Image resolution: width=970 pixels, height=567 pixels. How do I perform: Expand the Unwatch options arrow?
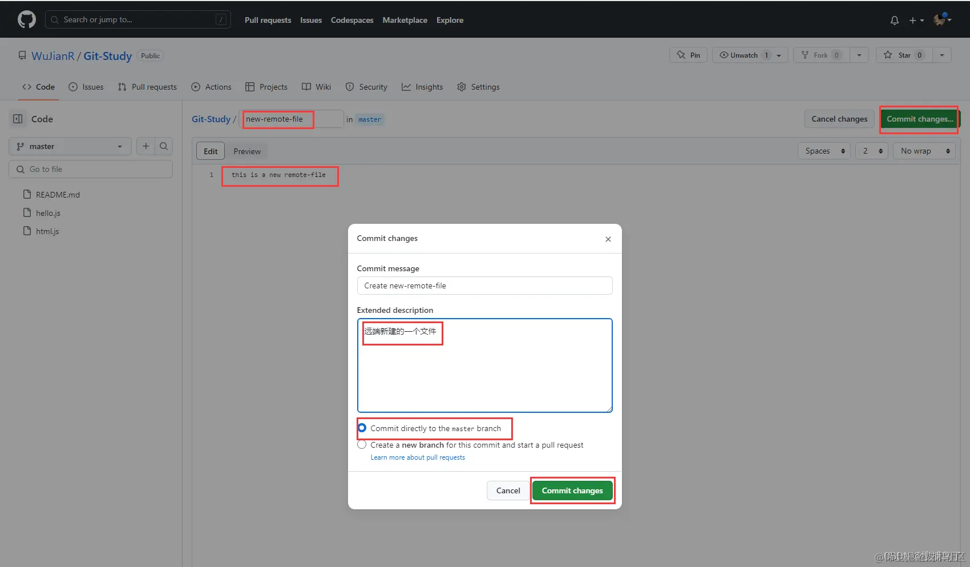click(x=779, y=55)
